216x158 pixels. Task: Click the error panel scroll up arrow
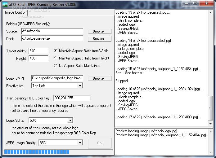pyautogui.click(x=210, y=131)
